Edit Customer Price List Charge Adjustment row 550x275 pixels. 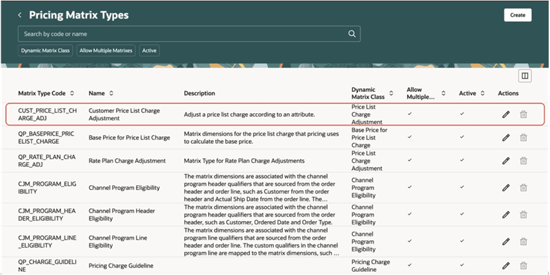[506, 114]
